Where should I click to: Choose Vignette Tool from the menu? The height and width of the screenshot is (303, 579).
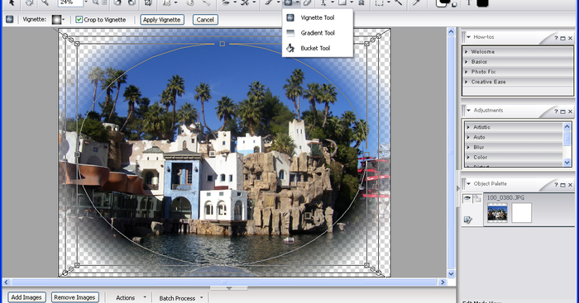tap(317, 17)
